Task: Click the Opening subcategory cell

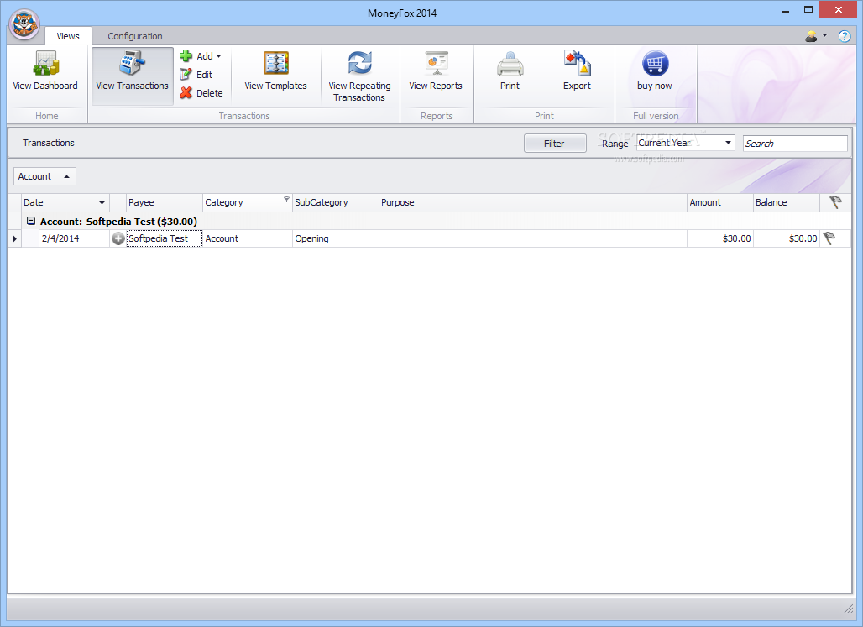Action: (335, 238)
